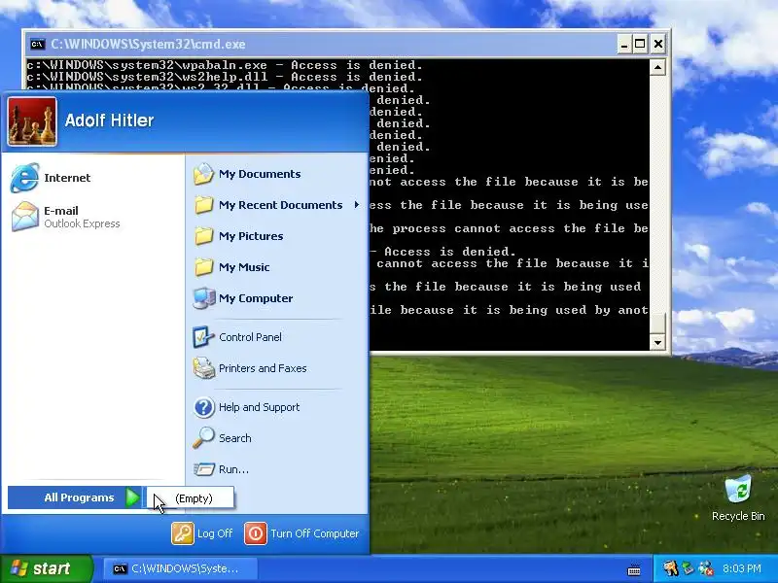Click the wpabaln.exe access denied line
Image resolution: width=778 pixels, height=583 pixels.
pos(225,65)
